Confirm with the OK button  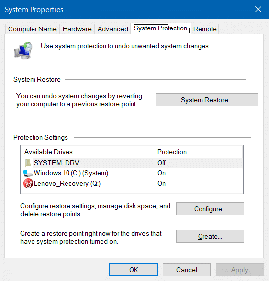134,270
